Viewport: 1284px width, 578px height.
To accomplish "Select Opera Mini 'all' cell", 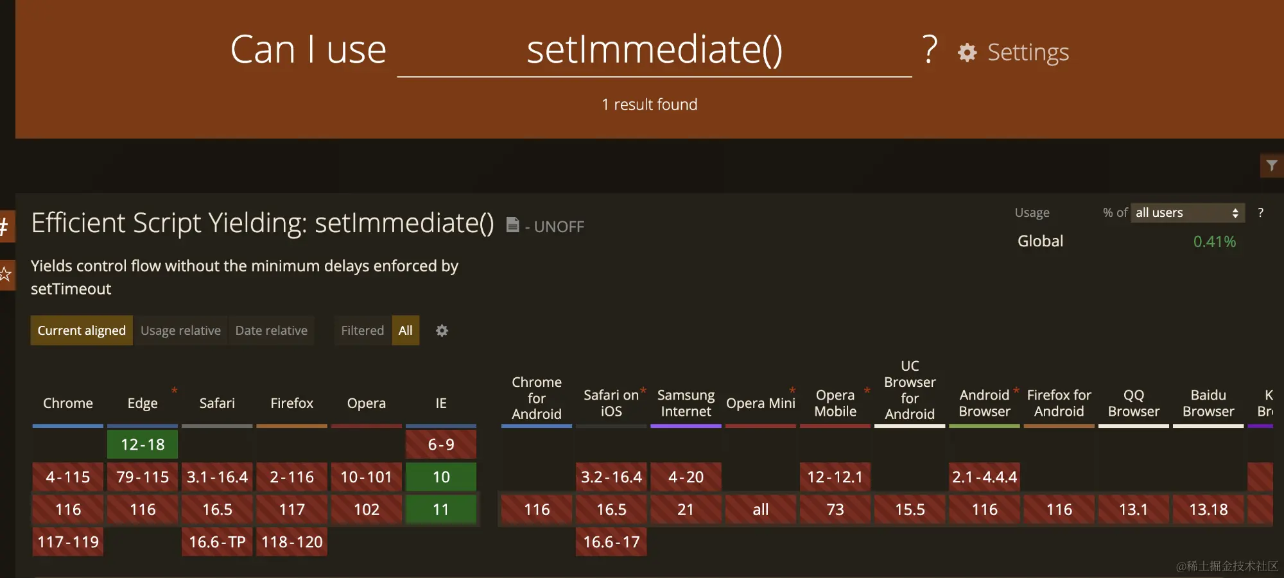I will point(761,509).
